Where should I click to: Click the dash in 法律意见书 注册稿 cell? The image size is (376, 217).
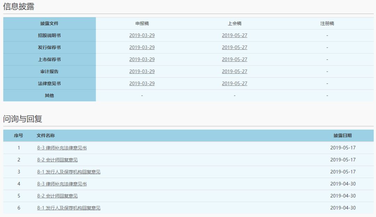(327, 83)
